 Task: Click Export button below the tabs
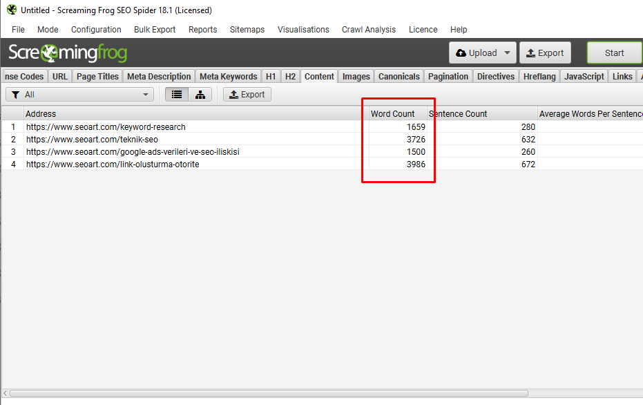pos(247,95)
